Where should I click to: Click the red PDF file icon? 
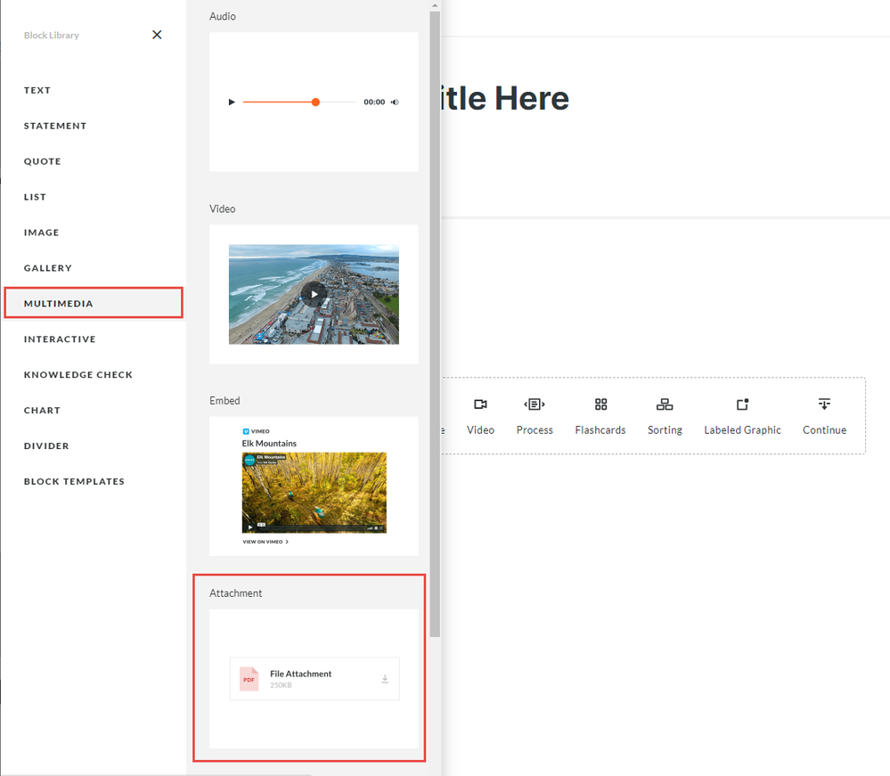249,679
